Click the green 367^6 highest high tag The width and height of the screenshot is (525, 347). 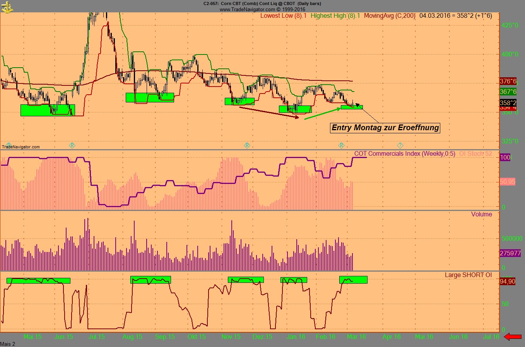[x=508, y=92]
